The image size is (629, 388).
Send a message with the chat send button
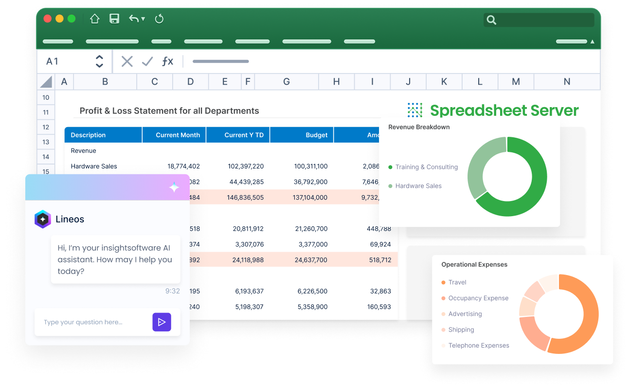tap(162, 322)
